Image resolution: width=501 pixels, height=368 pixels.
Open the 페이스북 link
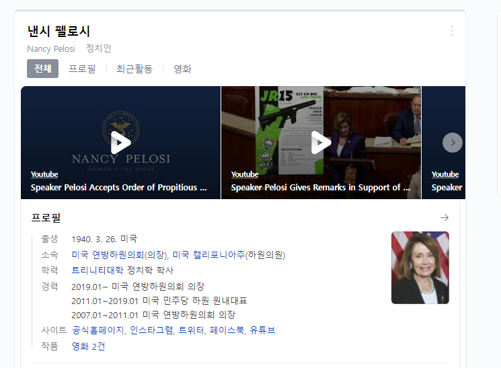(x=227, y=330)
